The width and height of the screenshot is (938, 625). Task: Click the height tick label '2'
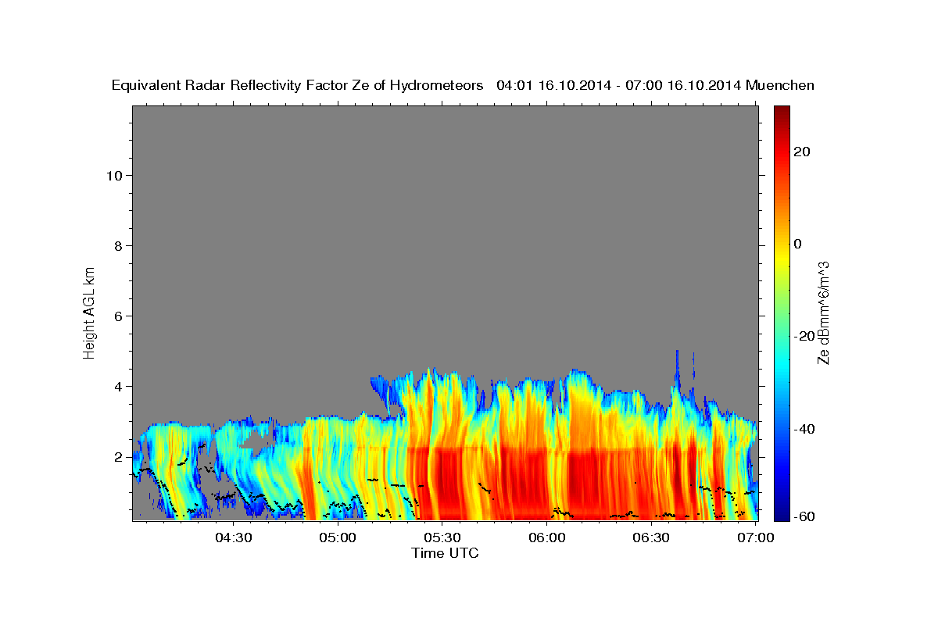pyautogui.click(x=118, y=457)
